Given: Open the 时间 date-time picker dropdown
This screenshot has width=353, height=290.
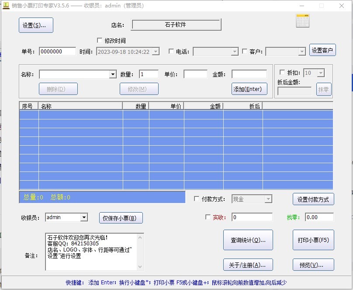Looking at the screenshot, I should [x=156, y=51].
